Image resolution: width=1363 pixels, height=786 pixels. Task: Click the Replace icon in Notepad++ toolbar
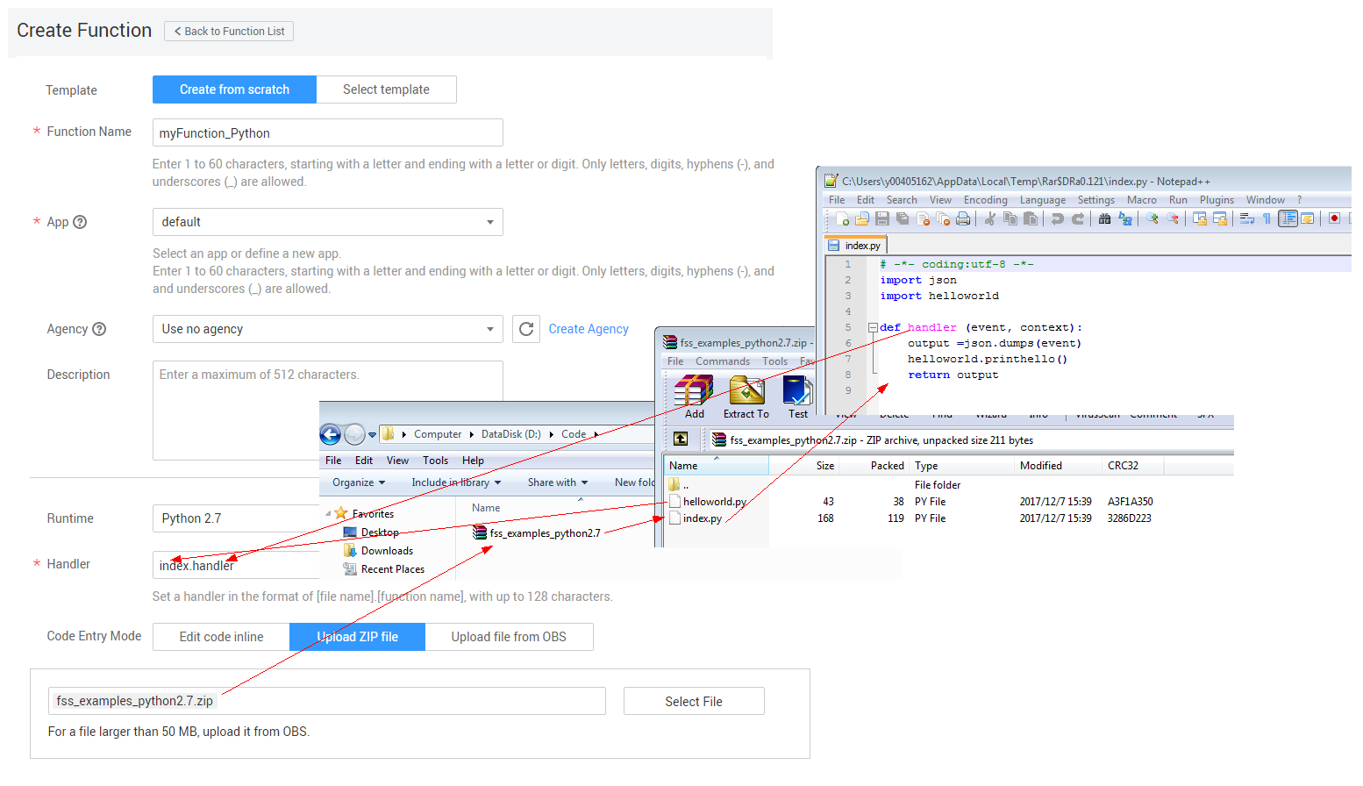(1125, 218)
